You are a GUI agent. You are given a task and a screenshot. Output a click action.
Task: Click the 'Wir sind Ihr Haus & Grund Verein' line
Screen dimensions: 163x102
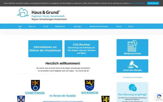tap(63, 68)
